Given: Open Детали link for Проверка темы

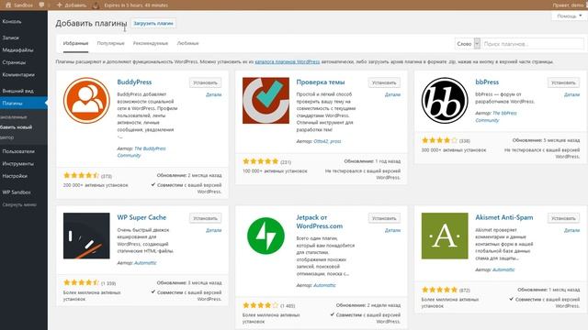Looking at the screenshot, I should 392,94.
